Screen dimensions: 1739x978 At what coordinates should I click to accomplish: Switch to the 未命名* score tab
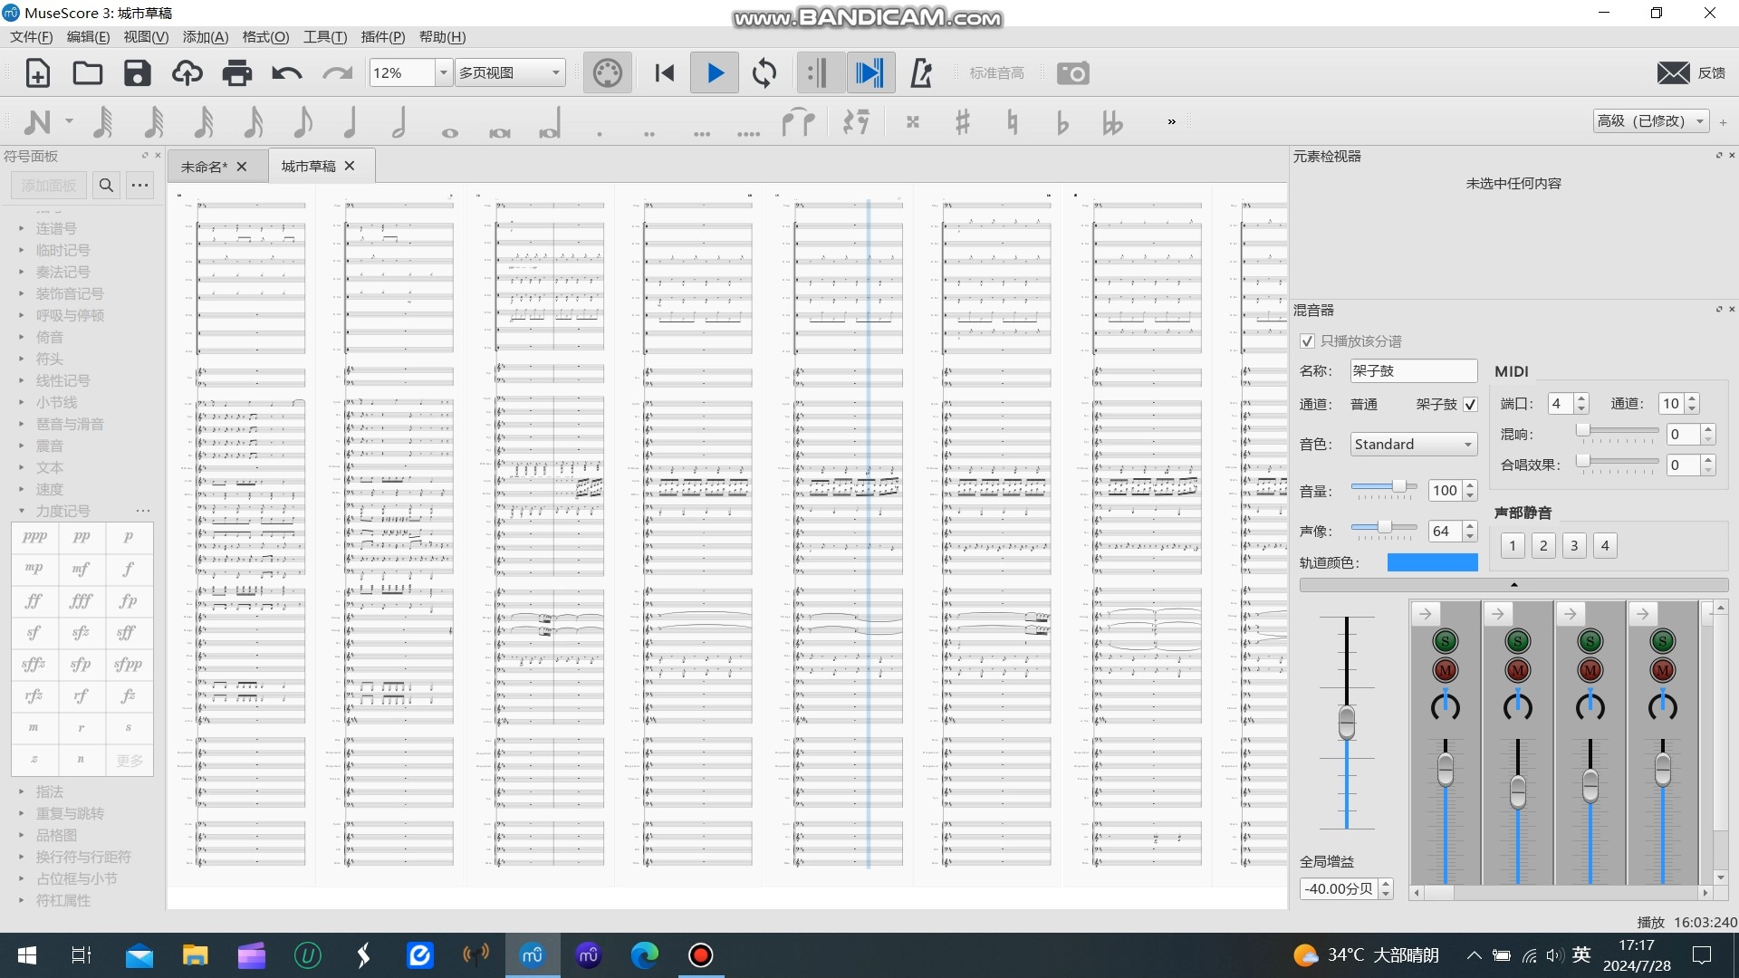[x=204, y=167]
